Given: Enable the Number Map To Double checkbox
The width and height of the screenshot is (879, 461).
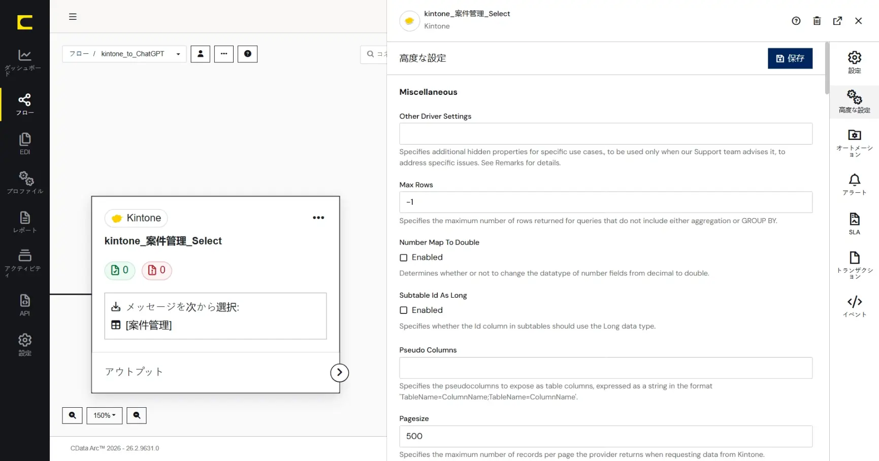Looking at the screenshot, I should (404, 258).
